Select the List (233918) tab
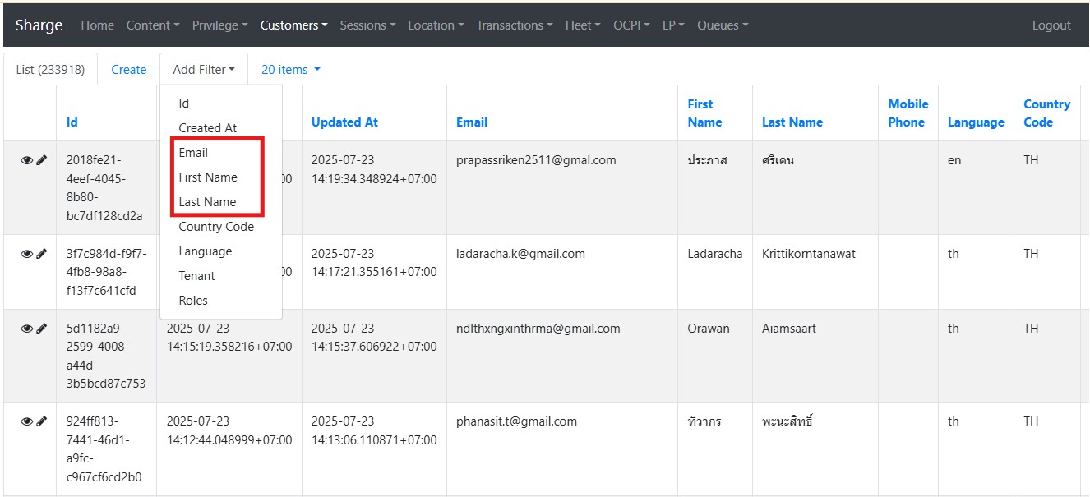Screen dimensions: 1090x497 pos(50,70)
